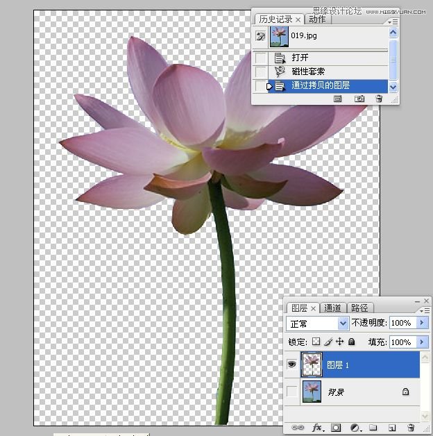Open the Layers panel flyout menu
Screen dimensions: 433x436
(425, 310)
